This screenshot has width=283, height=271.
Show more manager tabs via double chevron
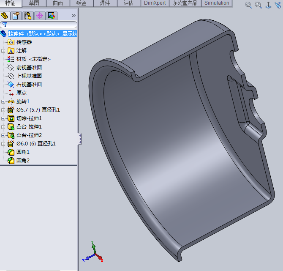pos(73,16)
